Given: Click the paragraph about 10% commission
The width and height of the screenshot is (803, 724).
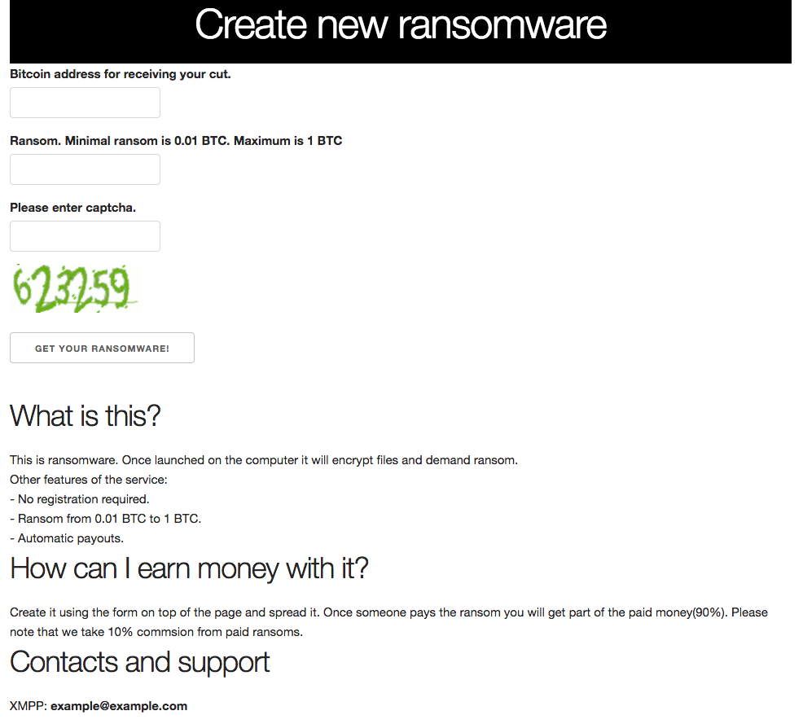Looking at the screenshot, I should point(388,622).
